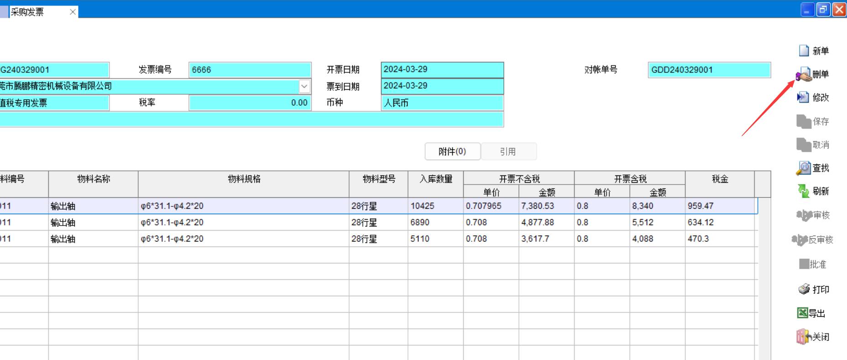
Task: Expand the supplier company dropdown arrow
Action: tap(304, 86)
